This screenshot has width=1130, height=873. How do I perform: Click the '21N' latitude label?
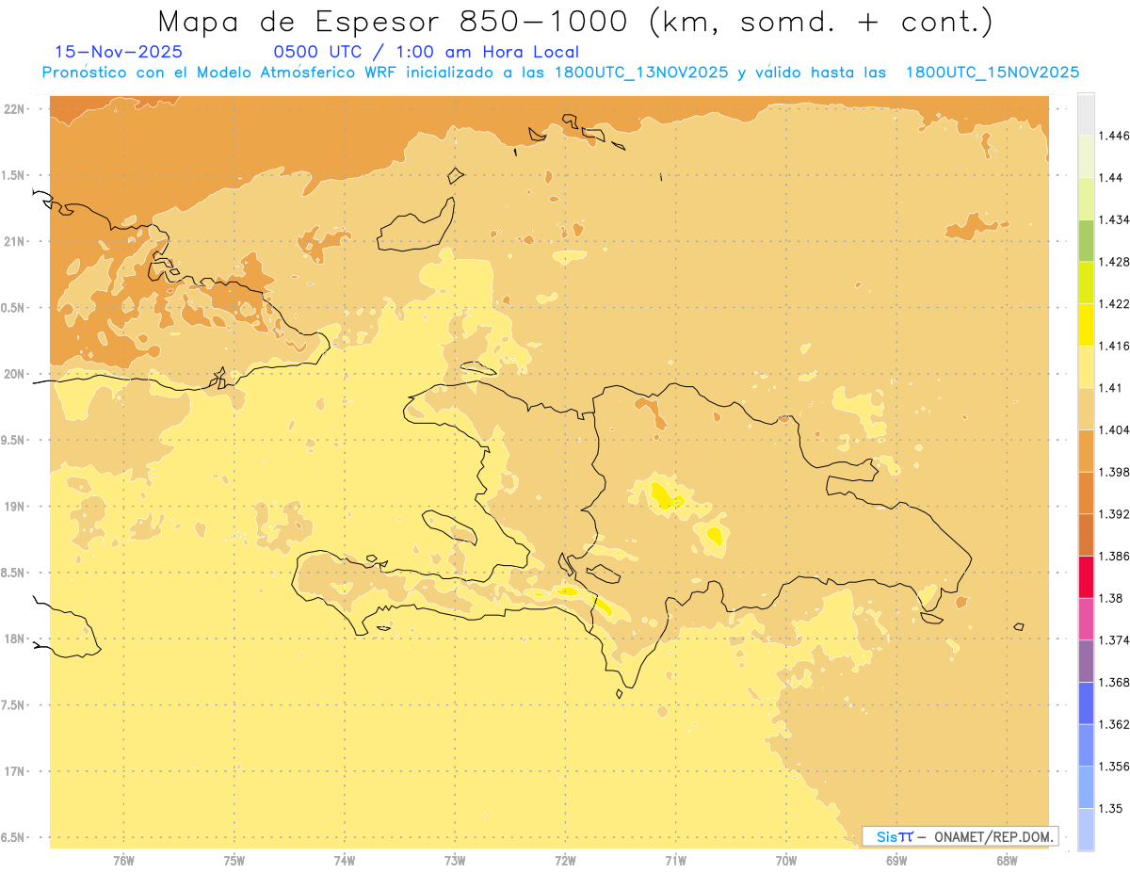(x=16, y=241)
